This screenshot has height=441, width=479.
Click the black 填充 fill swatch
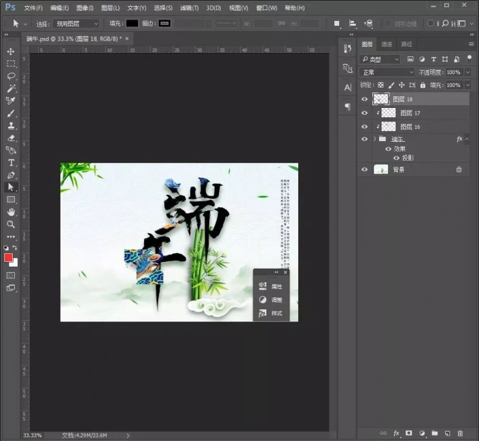tap(132, 24)
